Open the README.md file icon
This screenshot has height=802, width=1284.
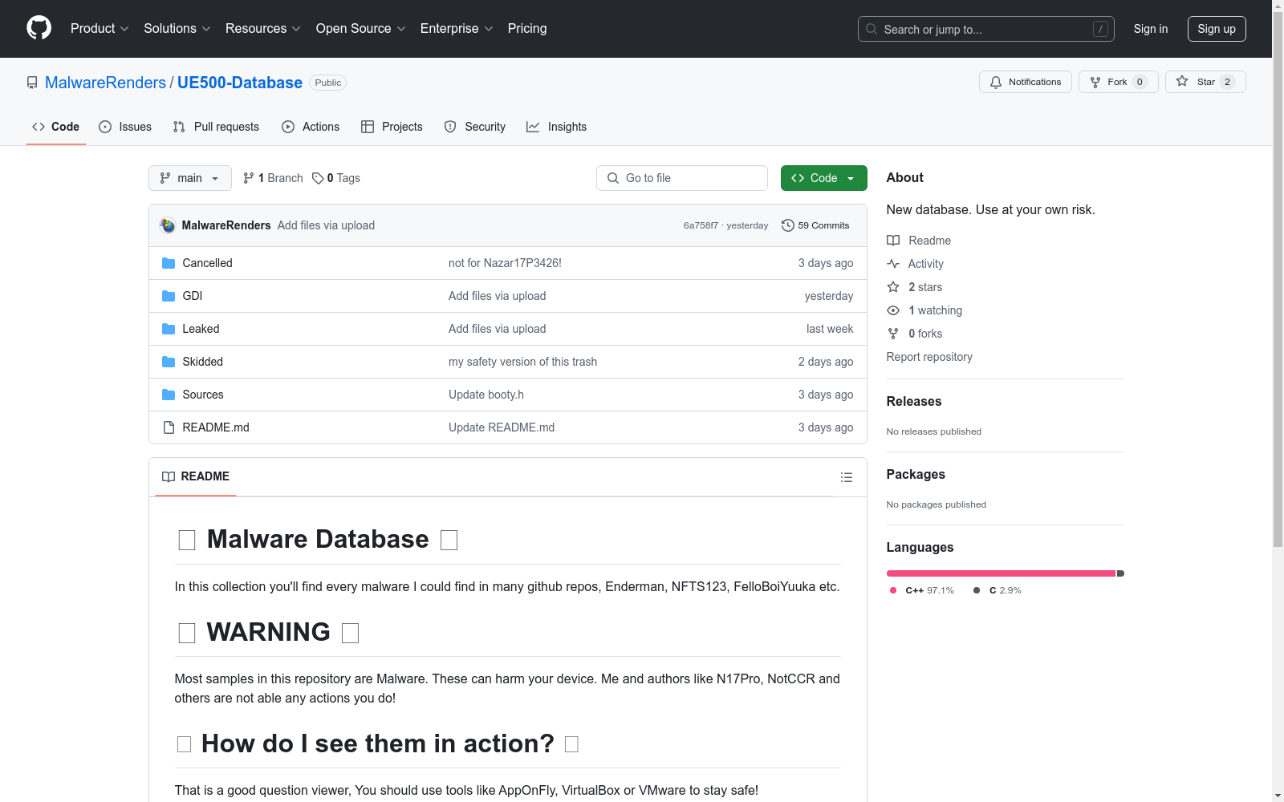pyautogui.click(x=169, y=427)
